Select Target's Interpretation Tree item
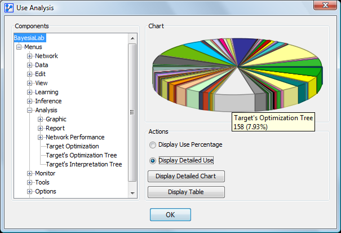341x233 pixels. click(x=83, y=164)
